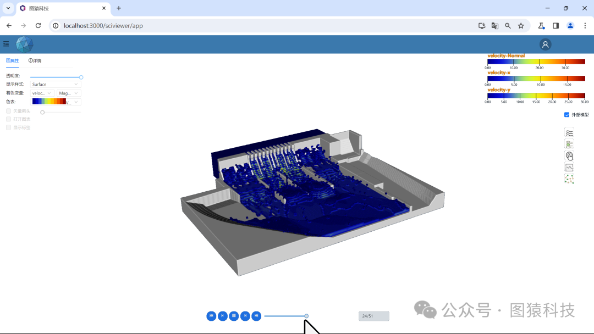Click the 3D dam model in the viewport
The width and height of the screenshot is (594, 334).
pos(312,202)
